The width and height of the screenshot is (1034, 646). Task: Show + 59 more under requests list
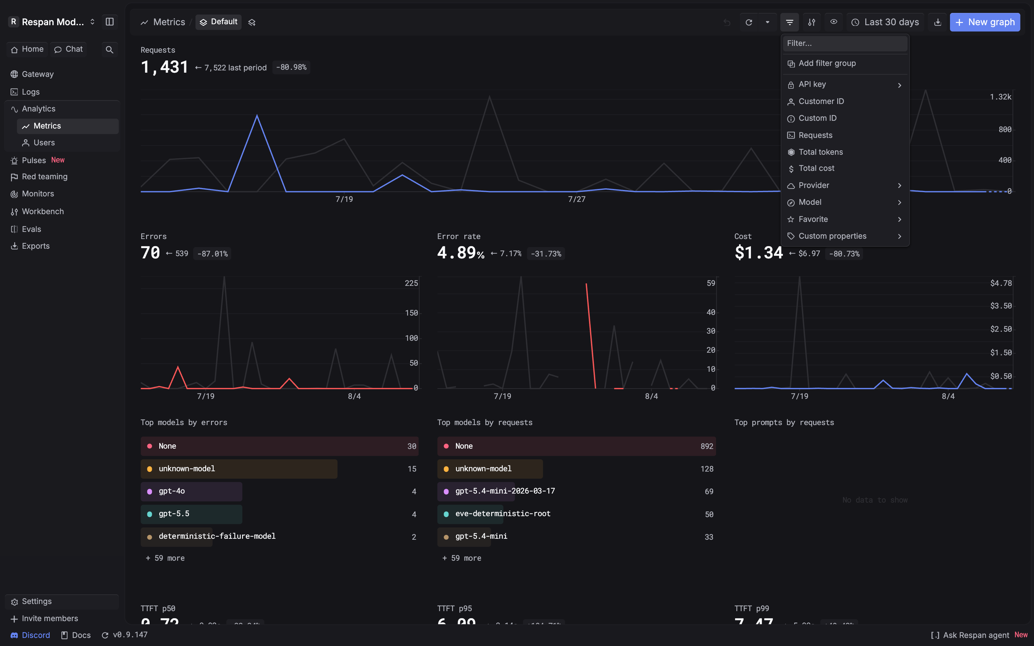tap(462, 558)
